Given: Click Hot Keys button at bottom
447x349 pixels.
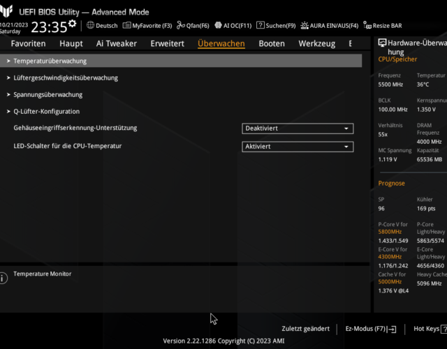Looking at the screenshot, I should (427, 329).
